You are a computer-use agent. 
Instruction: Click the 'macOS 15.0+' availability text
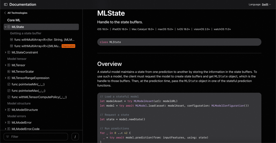165,29
